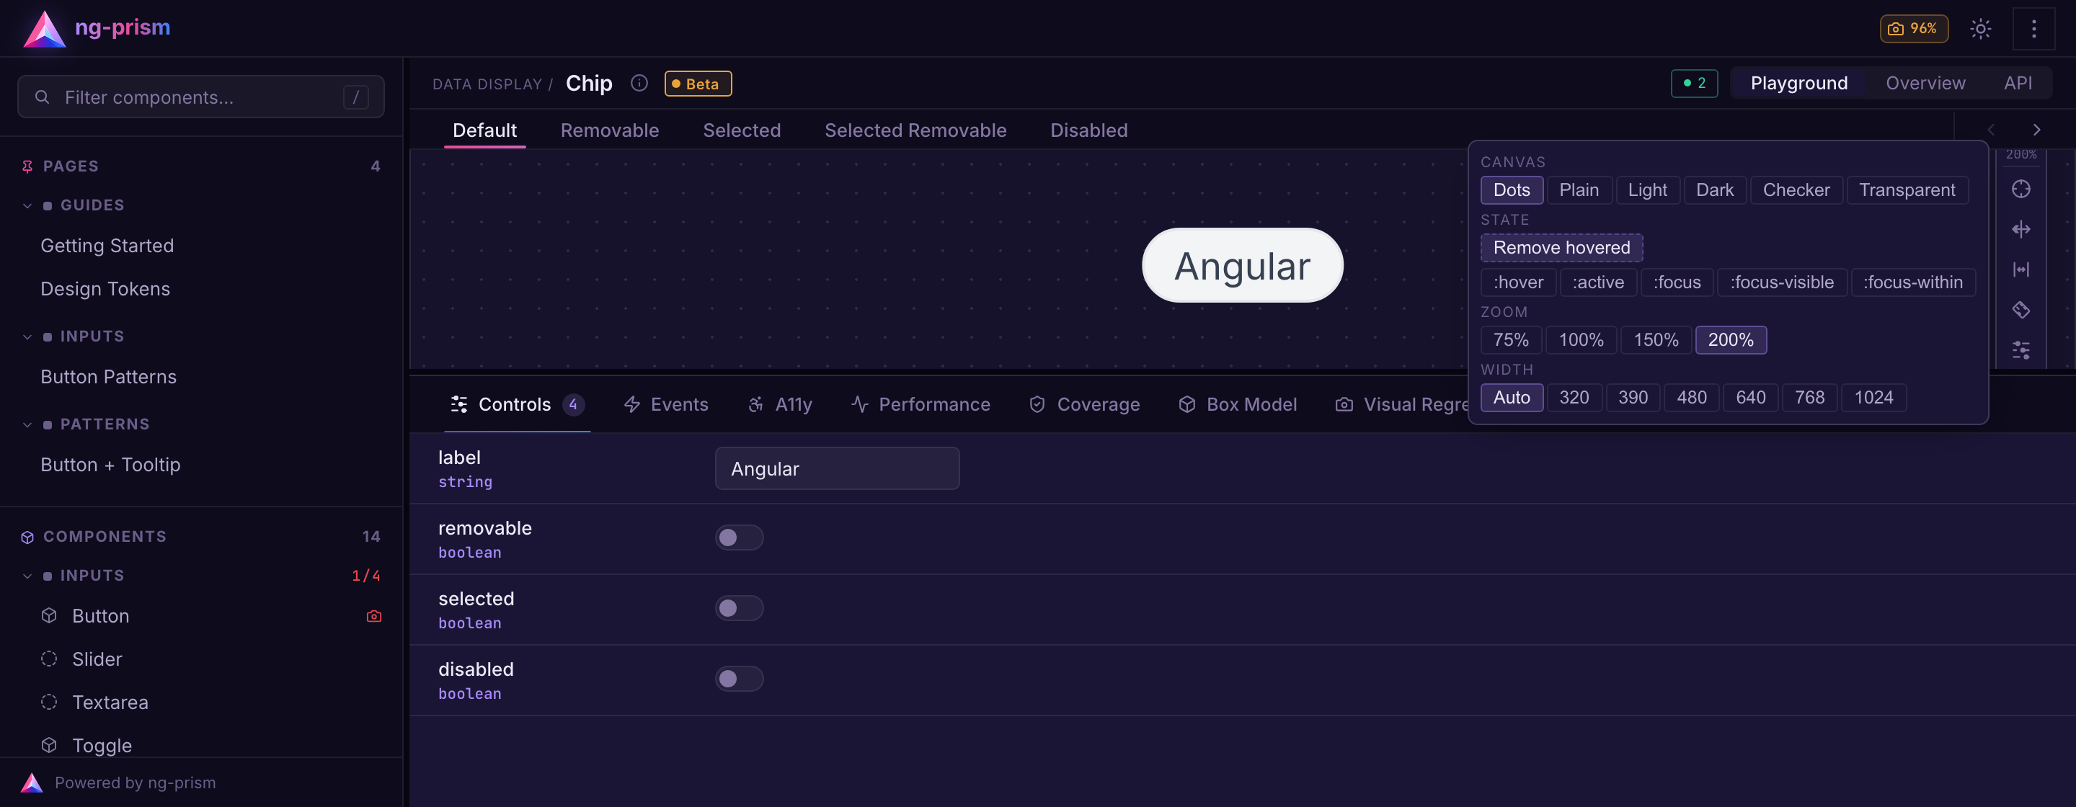Image resolution: width=2076 pixels, height=807 pixels.
Task: Toggle the Remove hovered state
Action: 1561,247
